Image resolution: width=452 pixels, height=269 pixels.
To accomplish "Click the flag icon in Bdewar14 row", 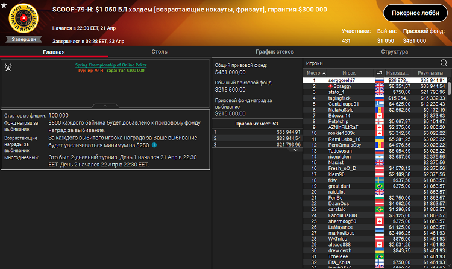I will click(x=379, y=115).
